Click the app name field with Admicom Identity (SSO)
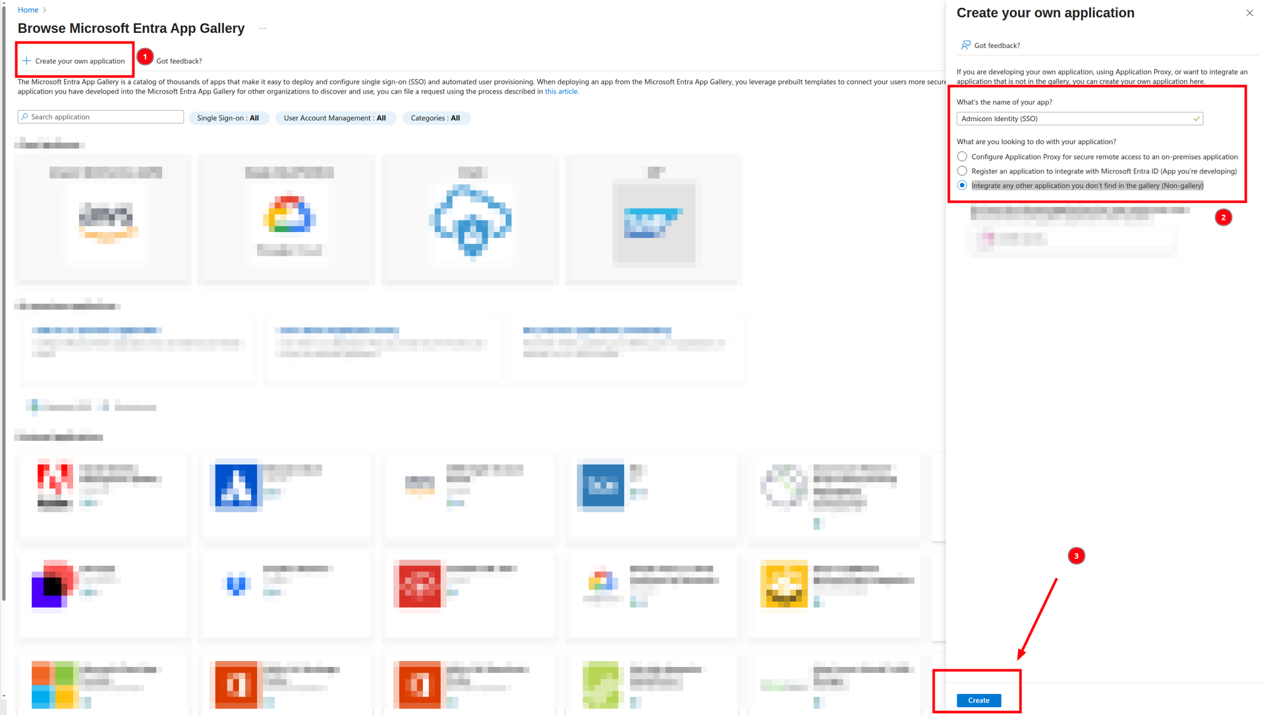This screenshot has height=715, width=1265. tap(1074, 119)
